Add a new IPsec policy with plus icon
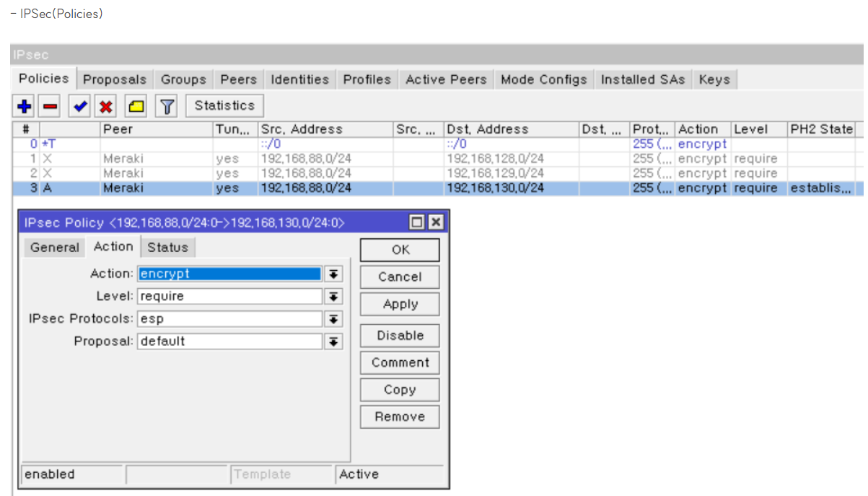868x496 pixels. pyautogui.click(x=25, y=107)
